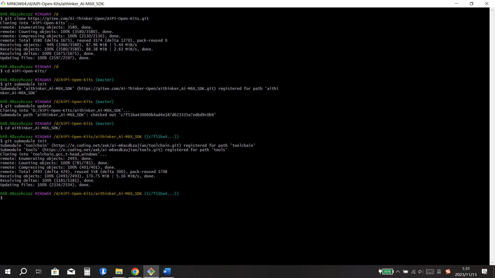Open taskbar Search
Image resolution: width=495 pixels, height=278 pixels.
(23, 272)
